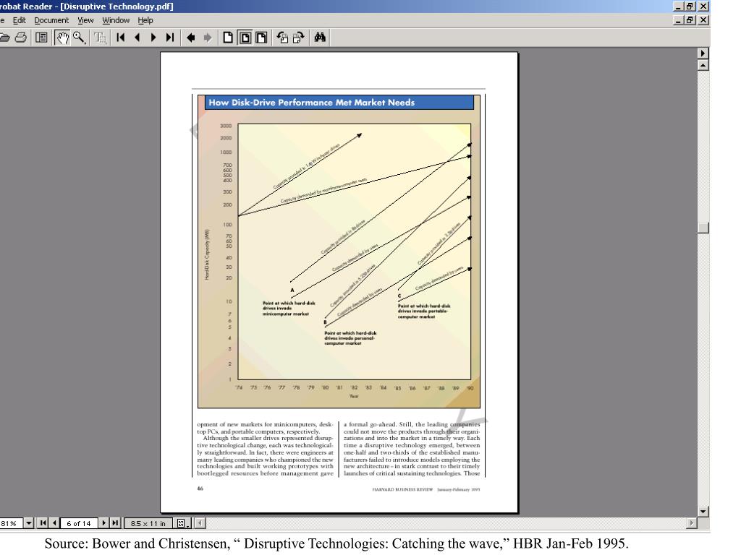Set Actual Size page view
The width and height of the screenshot is (741, 555).
[x=228, y=38]
